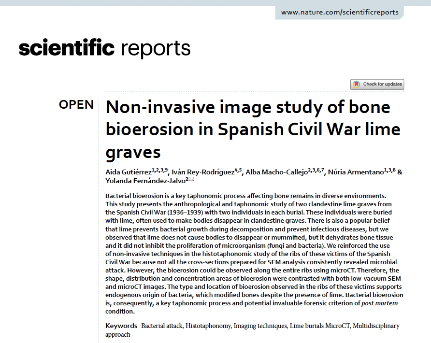The image size is (431, 343).
Task: Click the Bacterial attack keyword
Action: pos(162,326)
